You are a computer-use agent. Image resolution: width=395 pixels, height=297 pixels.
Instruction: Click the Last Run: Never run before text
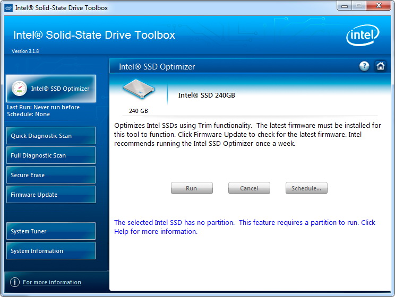click(44, 107)
